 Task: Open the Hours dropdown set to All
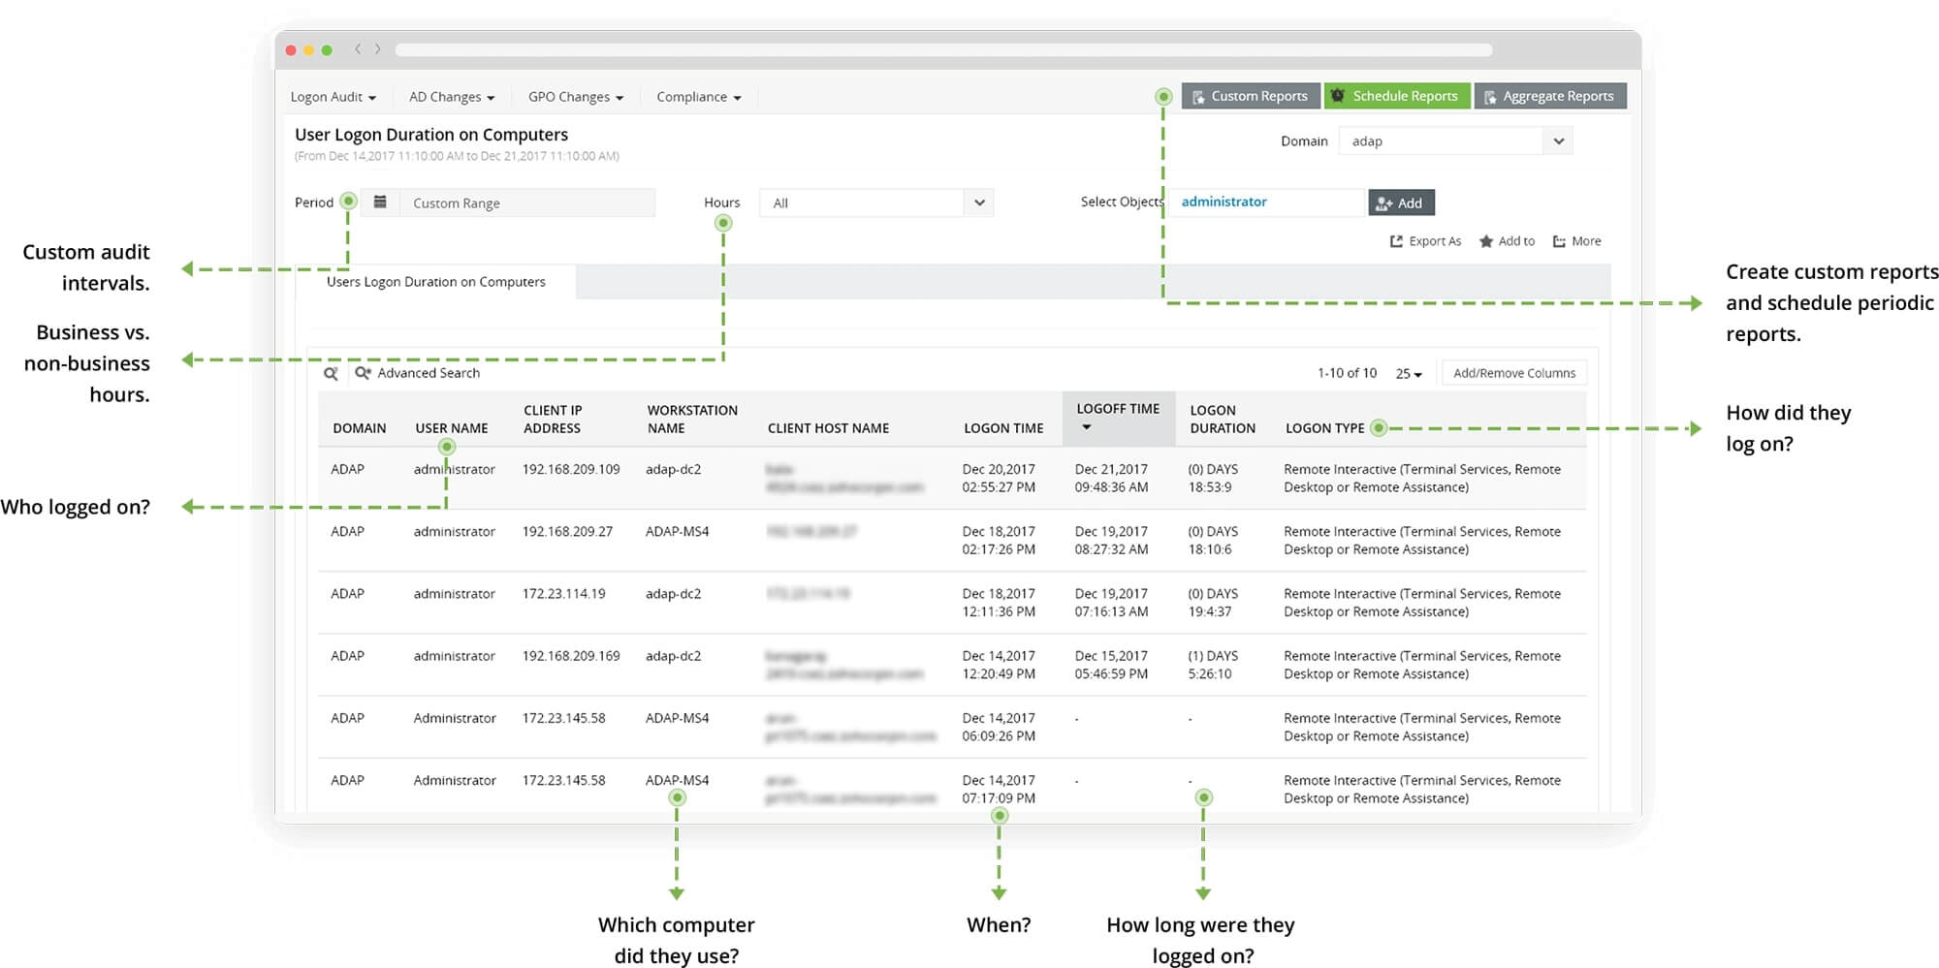[x=979, y=202]
